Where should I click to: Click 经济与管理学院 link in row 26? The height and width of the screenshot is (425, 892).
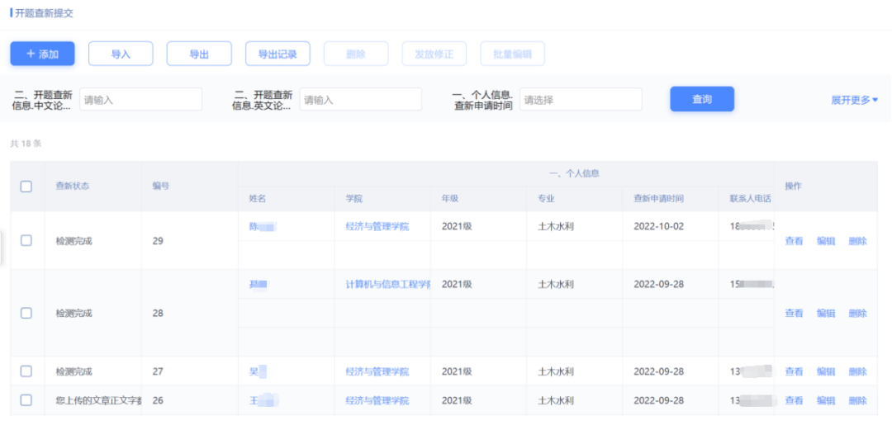coord(377,400)
